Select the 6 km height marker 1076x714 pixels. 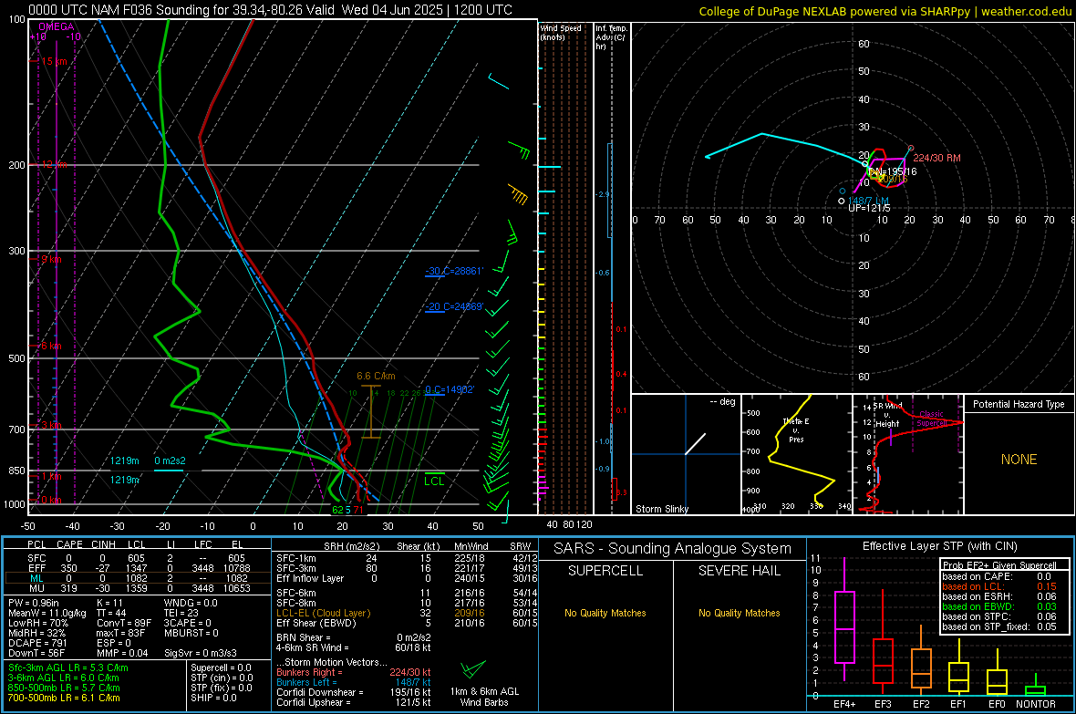coord(51,346)
